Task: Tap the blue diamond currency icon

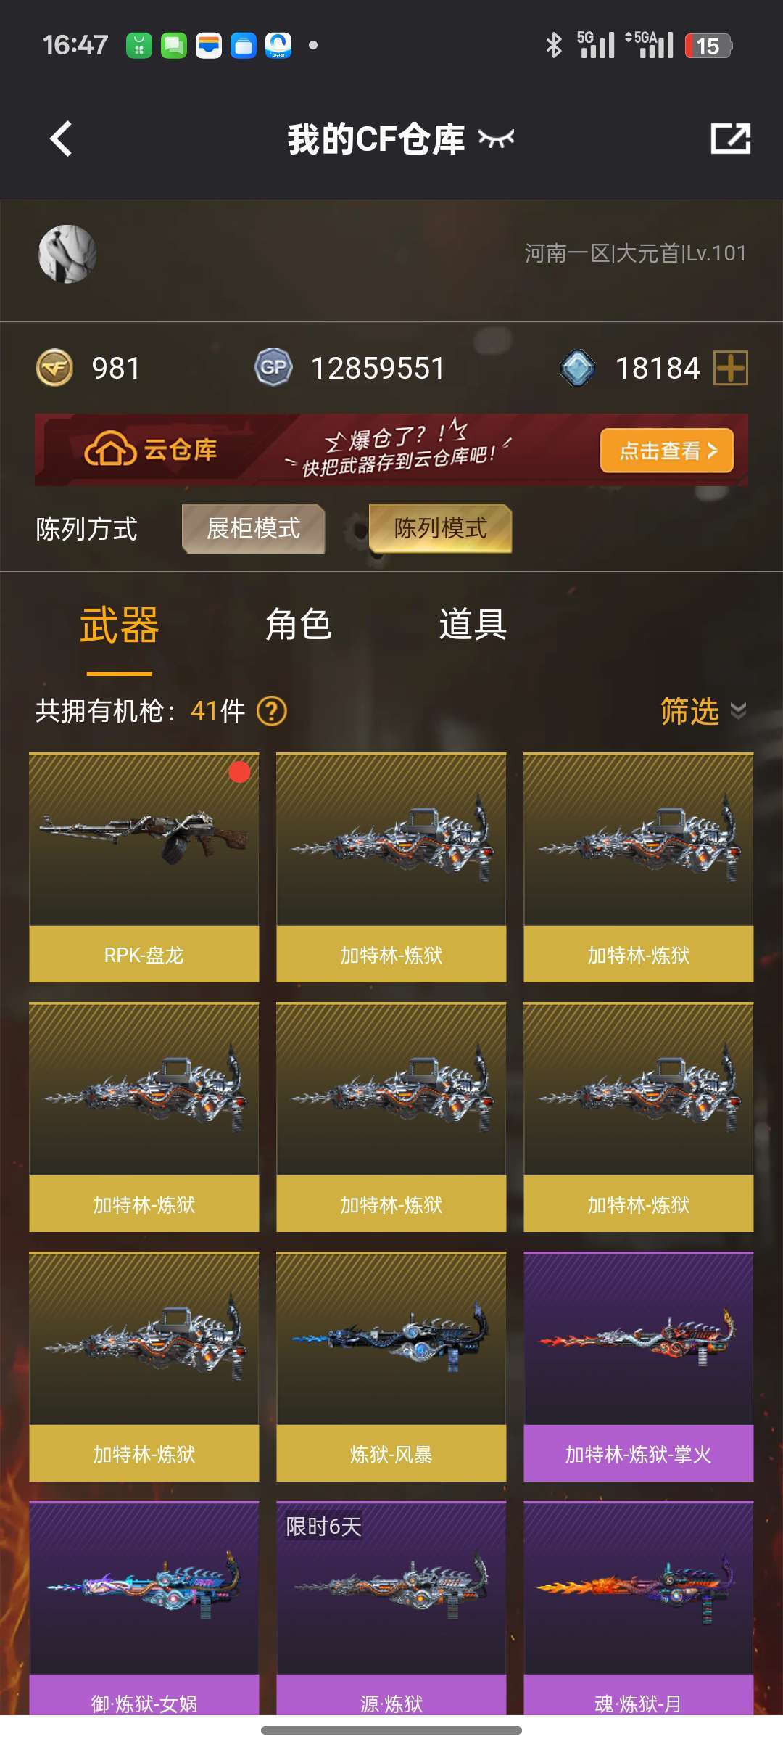Action: [578, 368]
